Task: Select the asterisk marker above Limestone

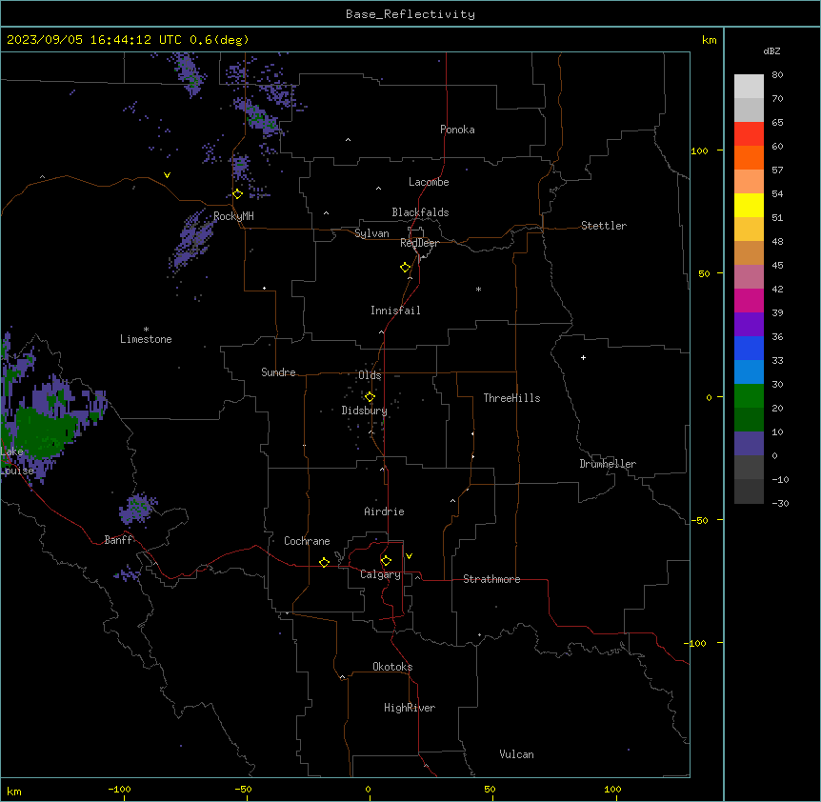Action: [146, 330]
